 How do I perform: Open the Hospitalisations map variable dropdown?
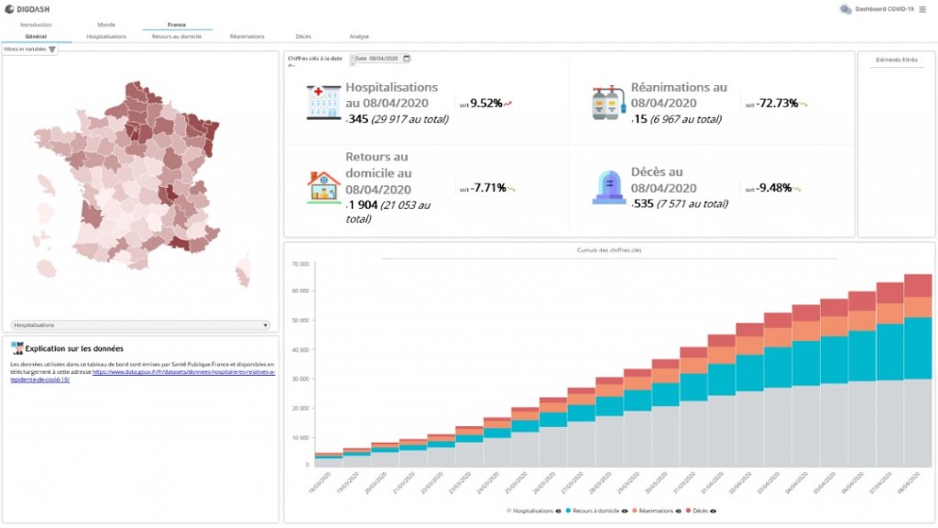[x=140, y=325]
